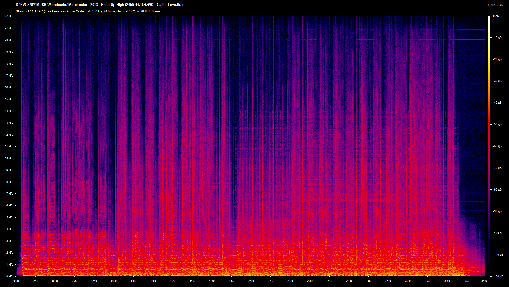Click the '3:40' time axis label
509x287 pixels.
(x=447, y=281)
